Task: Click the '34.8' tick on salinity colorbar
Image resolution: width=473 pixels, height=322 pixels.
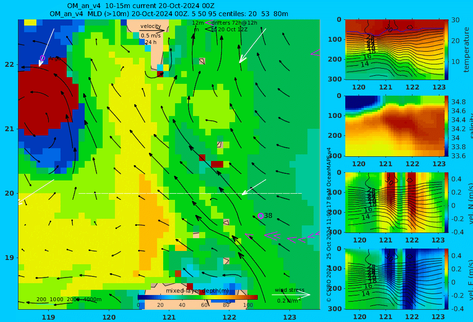Action: (458, 102)
